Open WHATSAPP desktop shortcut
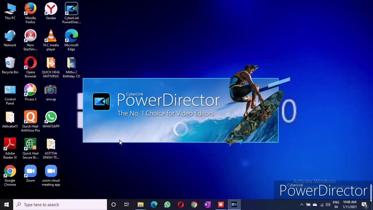373x210 pixels. click(51, 120)
